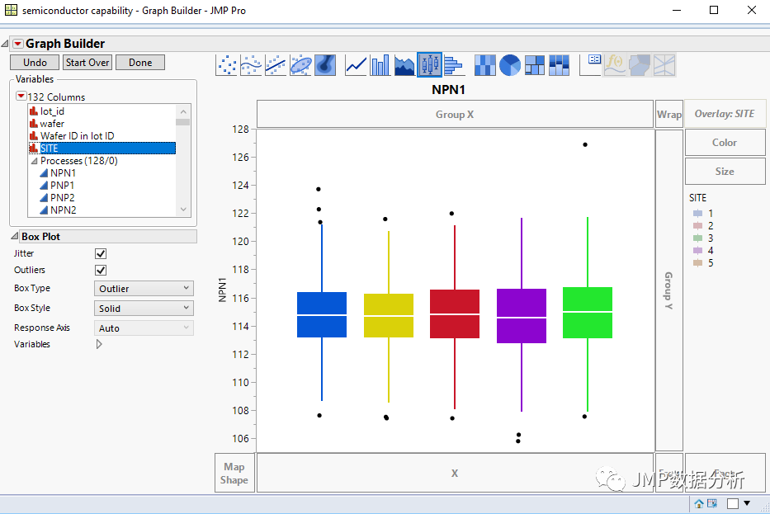Collapse the Processes column group
This screenshot has height=514, width=770.
pos(35,161)
